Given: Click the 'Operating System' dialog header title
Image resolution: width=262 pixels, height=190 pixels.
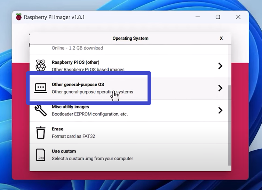Looking at the screenshot, I should point(130,38).
